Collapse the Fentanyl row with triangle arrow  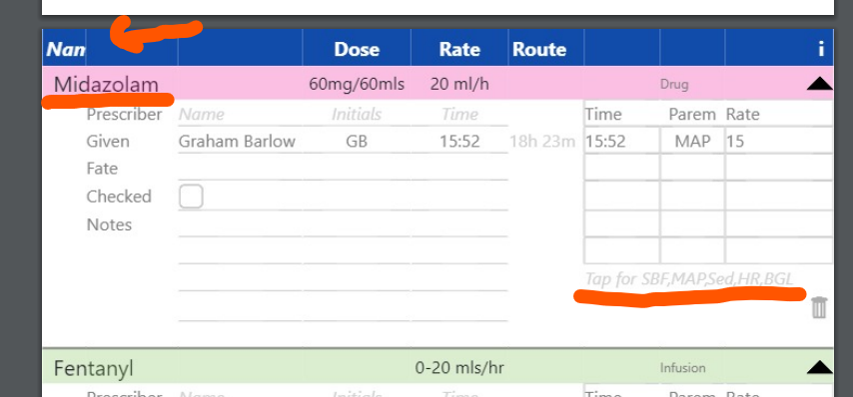tap(819, 368)
